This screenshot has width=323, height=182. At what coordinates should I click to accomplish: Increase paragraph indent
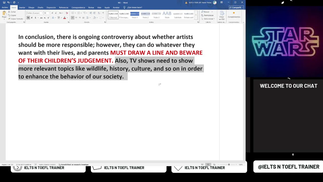click(94, 13)
